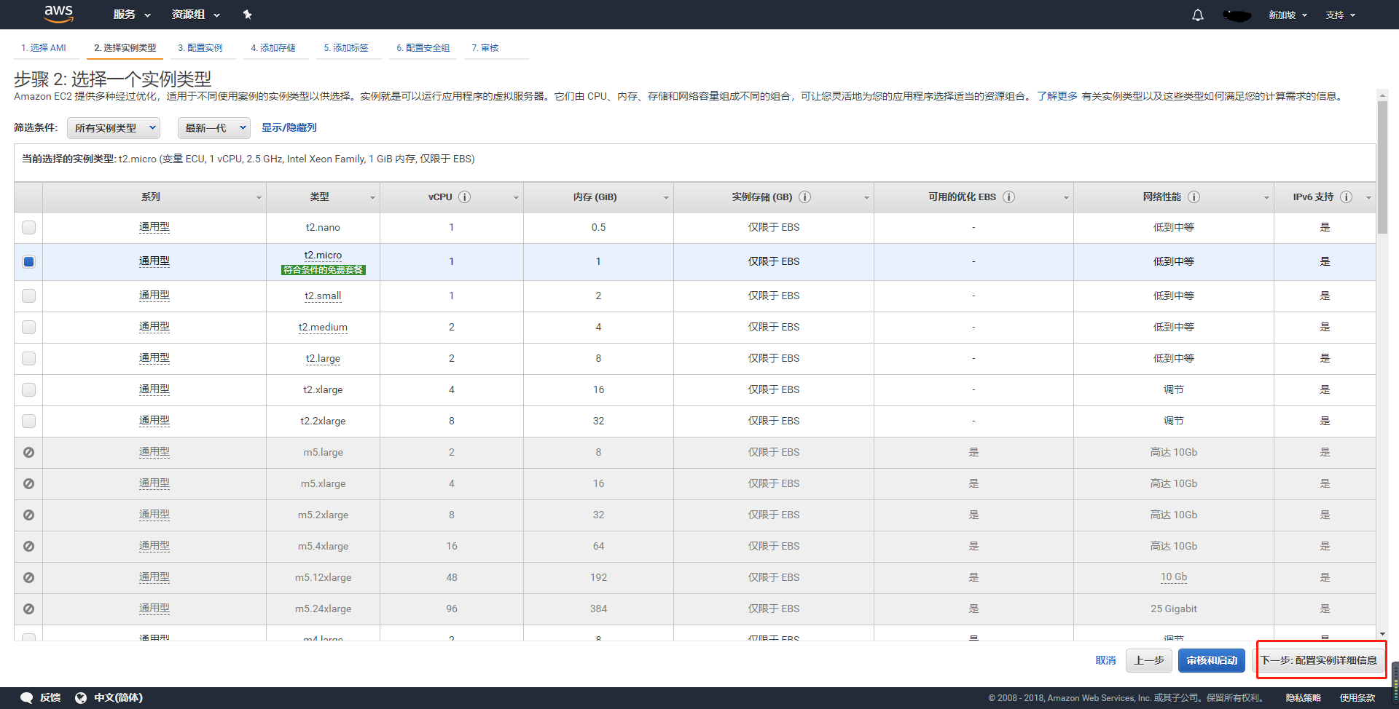Screen dimensions: 1399x709
Task: Open the notifications bell icon
Action: (x=1198, y=15)
